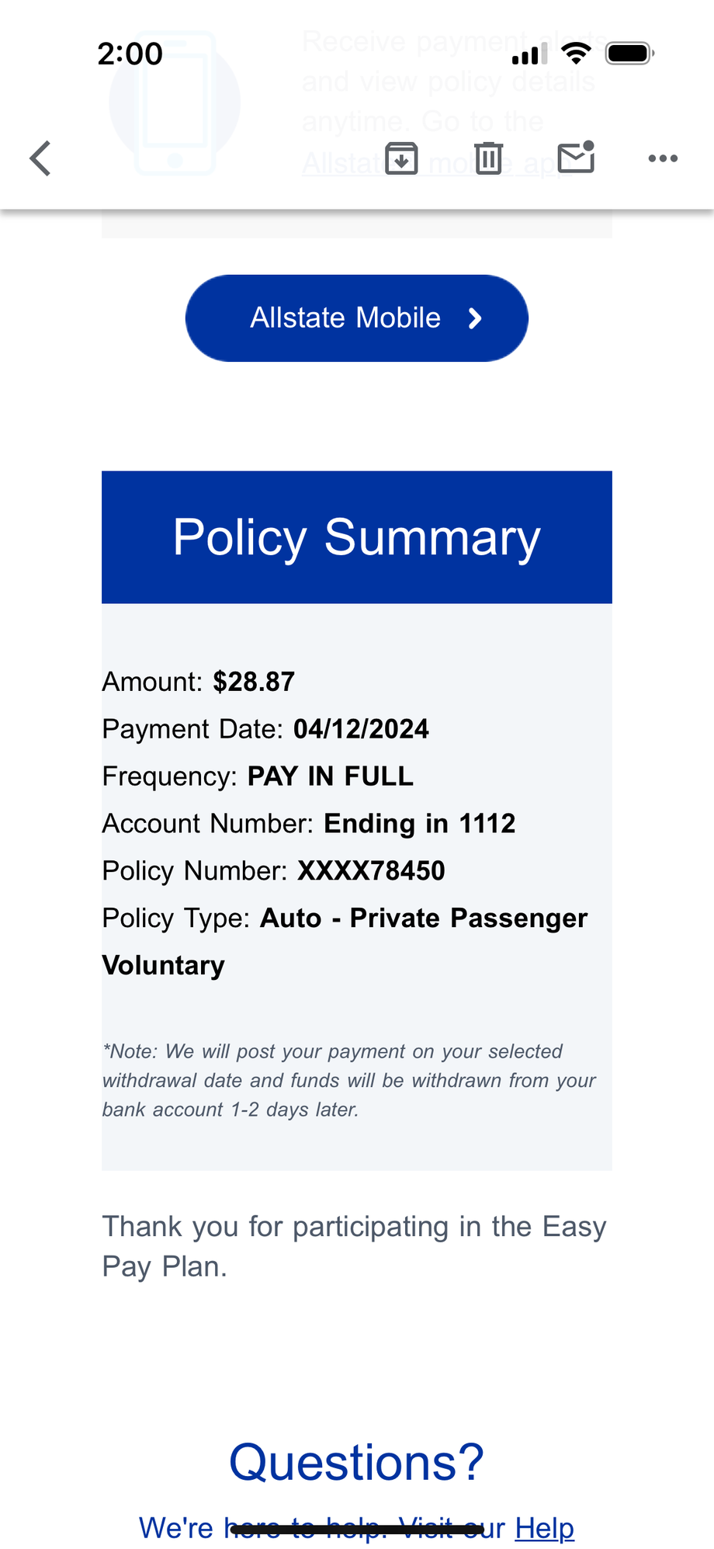The height and width of the screenshot is (1549, 714).
Task: Tap the policy number XXXX78450
Action: [x=371, y=870]
